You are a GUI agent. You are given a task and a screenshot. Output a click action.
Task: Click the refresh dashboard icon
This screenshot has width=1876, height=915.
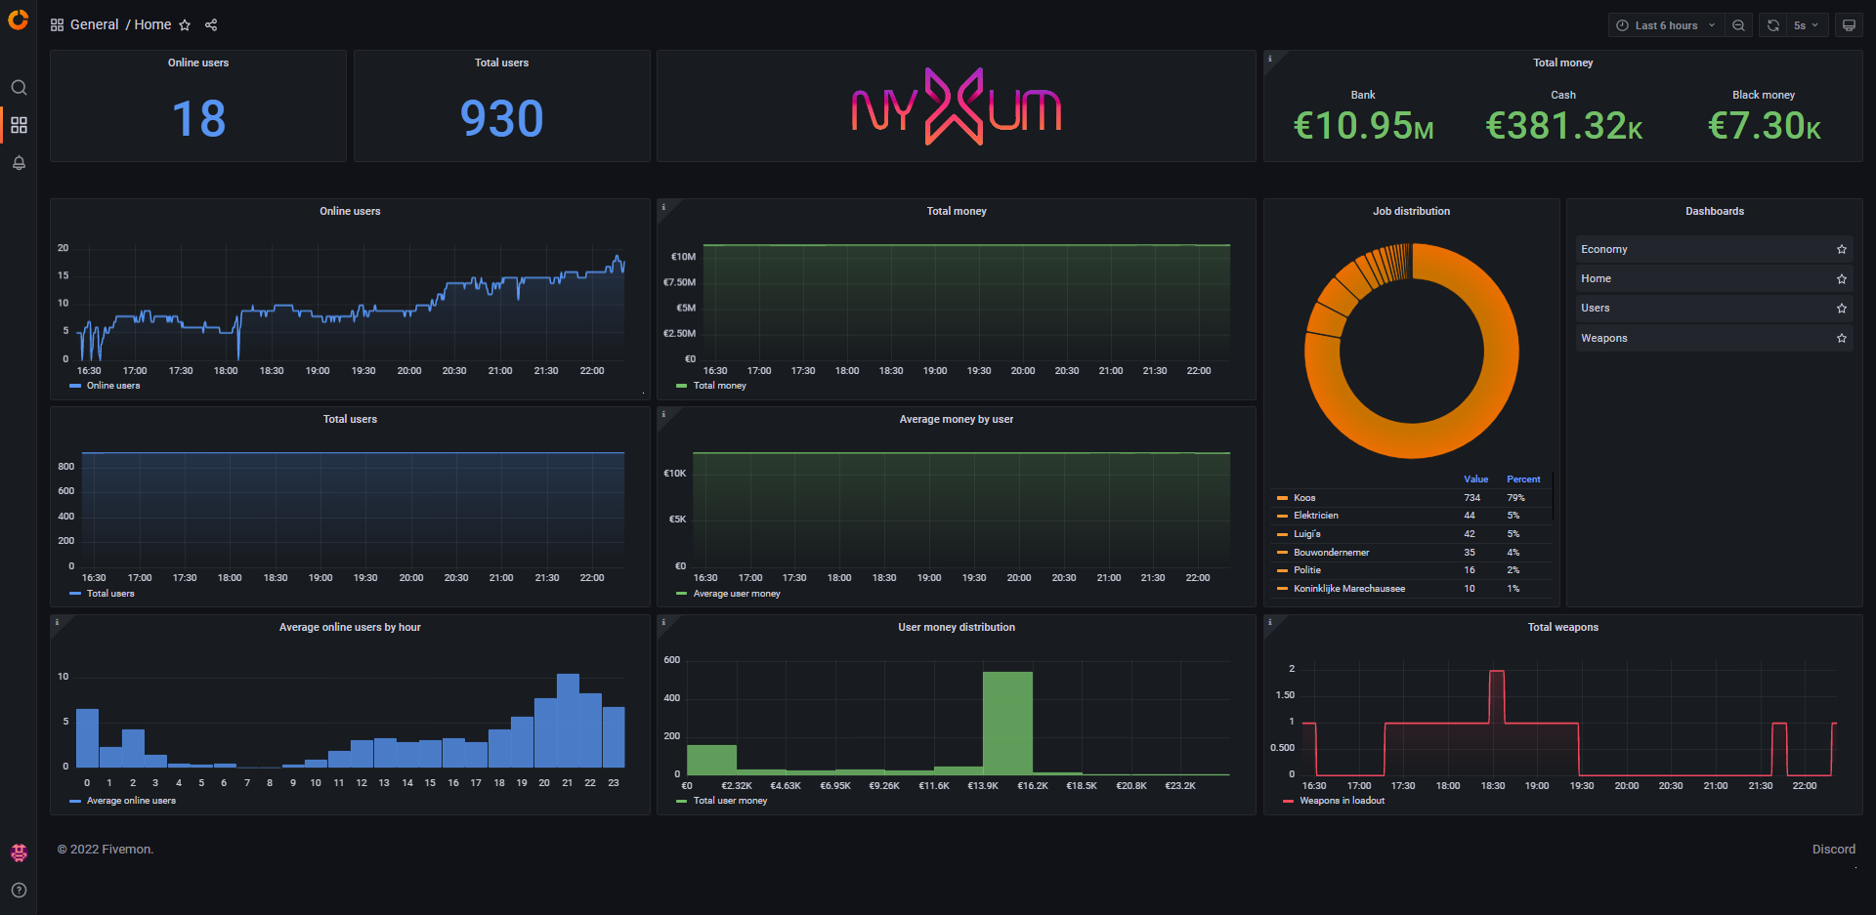tap(1773, 25)
